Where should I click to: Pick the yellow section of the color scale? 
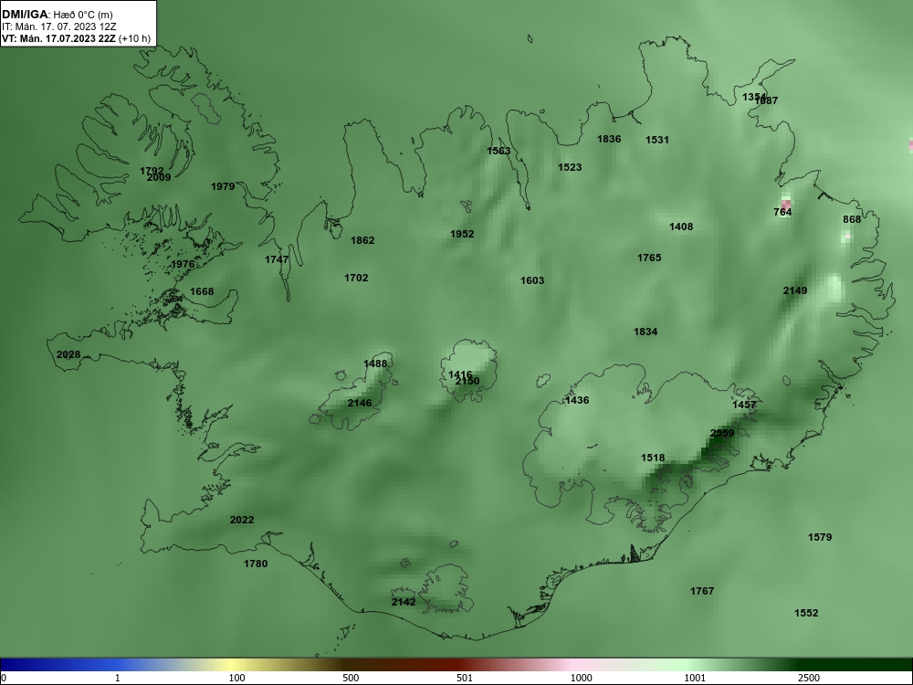[233, 665]
